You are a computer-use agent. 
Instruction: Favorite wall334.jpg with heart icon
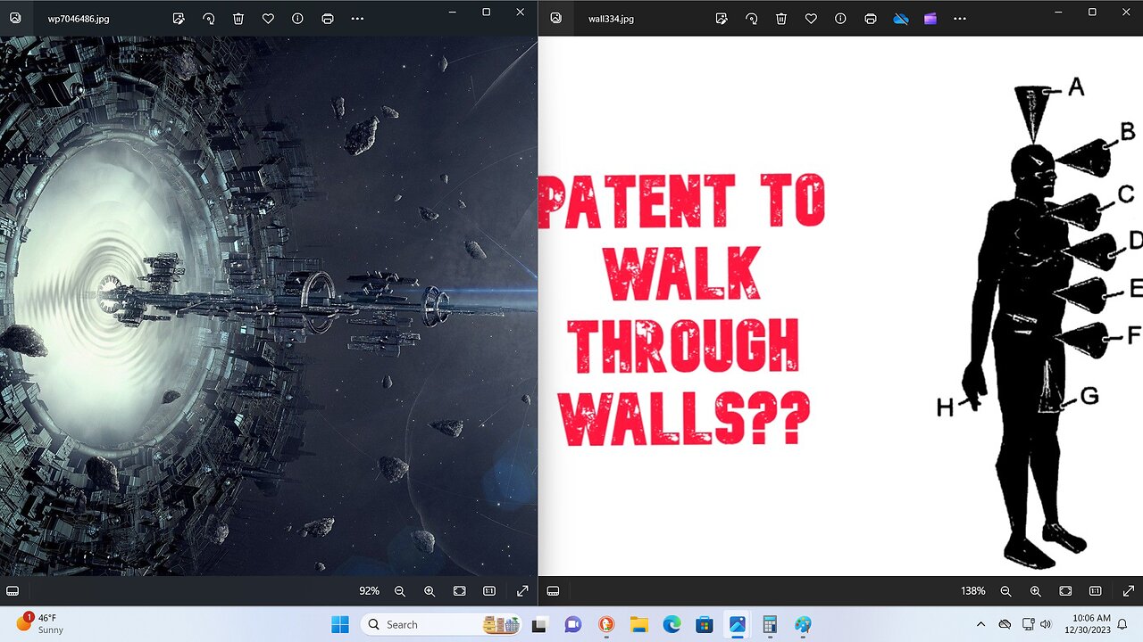[x=811, y=18]
